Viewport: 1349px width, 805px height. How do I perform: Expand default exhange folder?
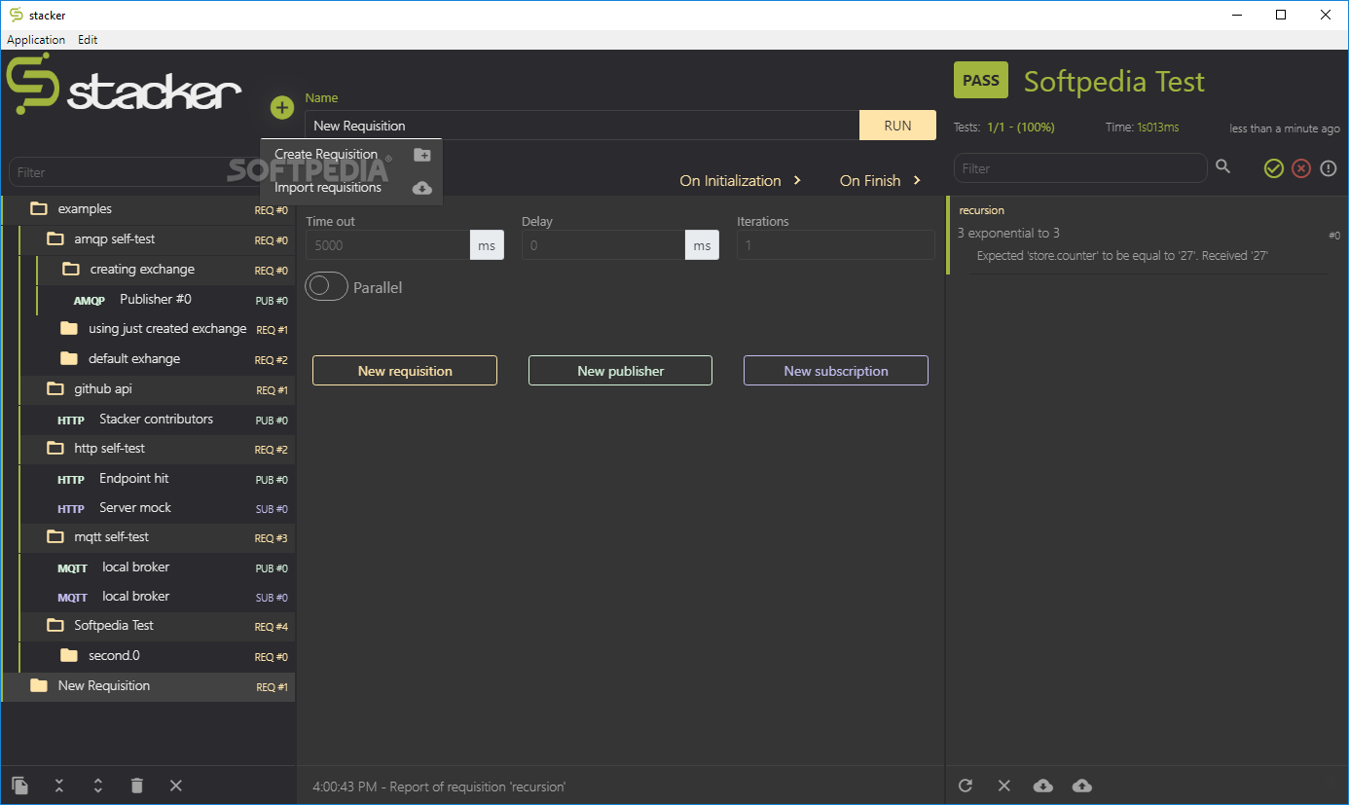[69, 358]
